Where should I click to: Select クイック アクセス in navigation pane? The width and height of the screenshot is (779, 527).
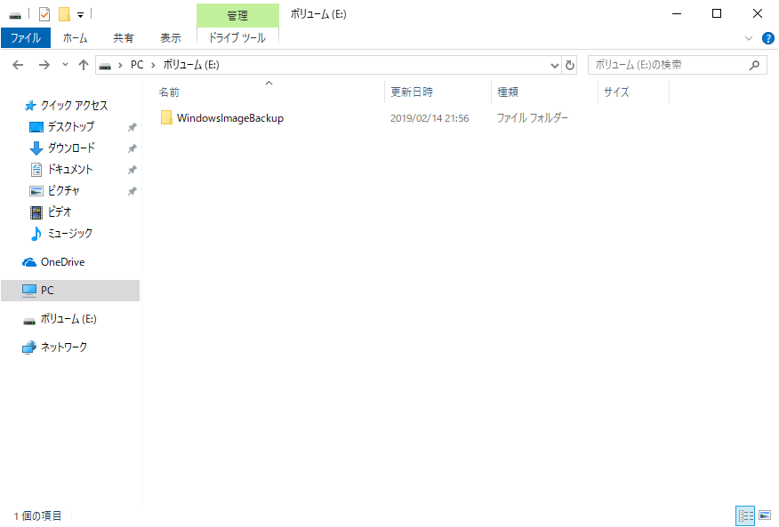pyautogui.click(x=74, y=105)
